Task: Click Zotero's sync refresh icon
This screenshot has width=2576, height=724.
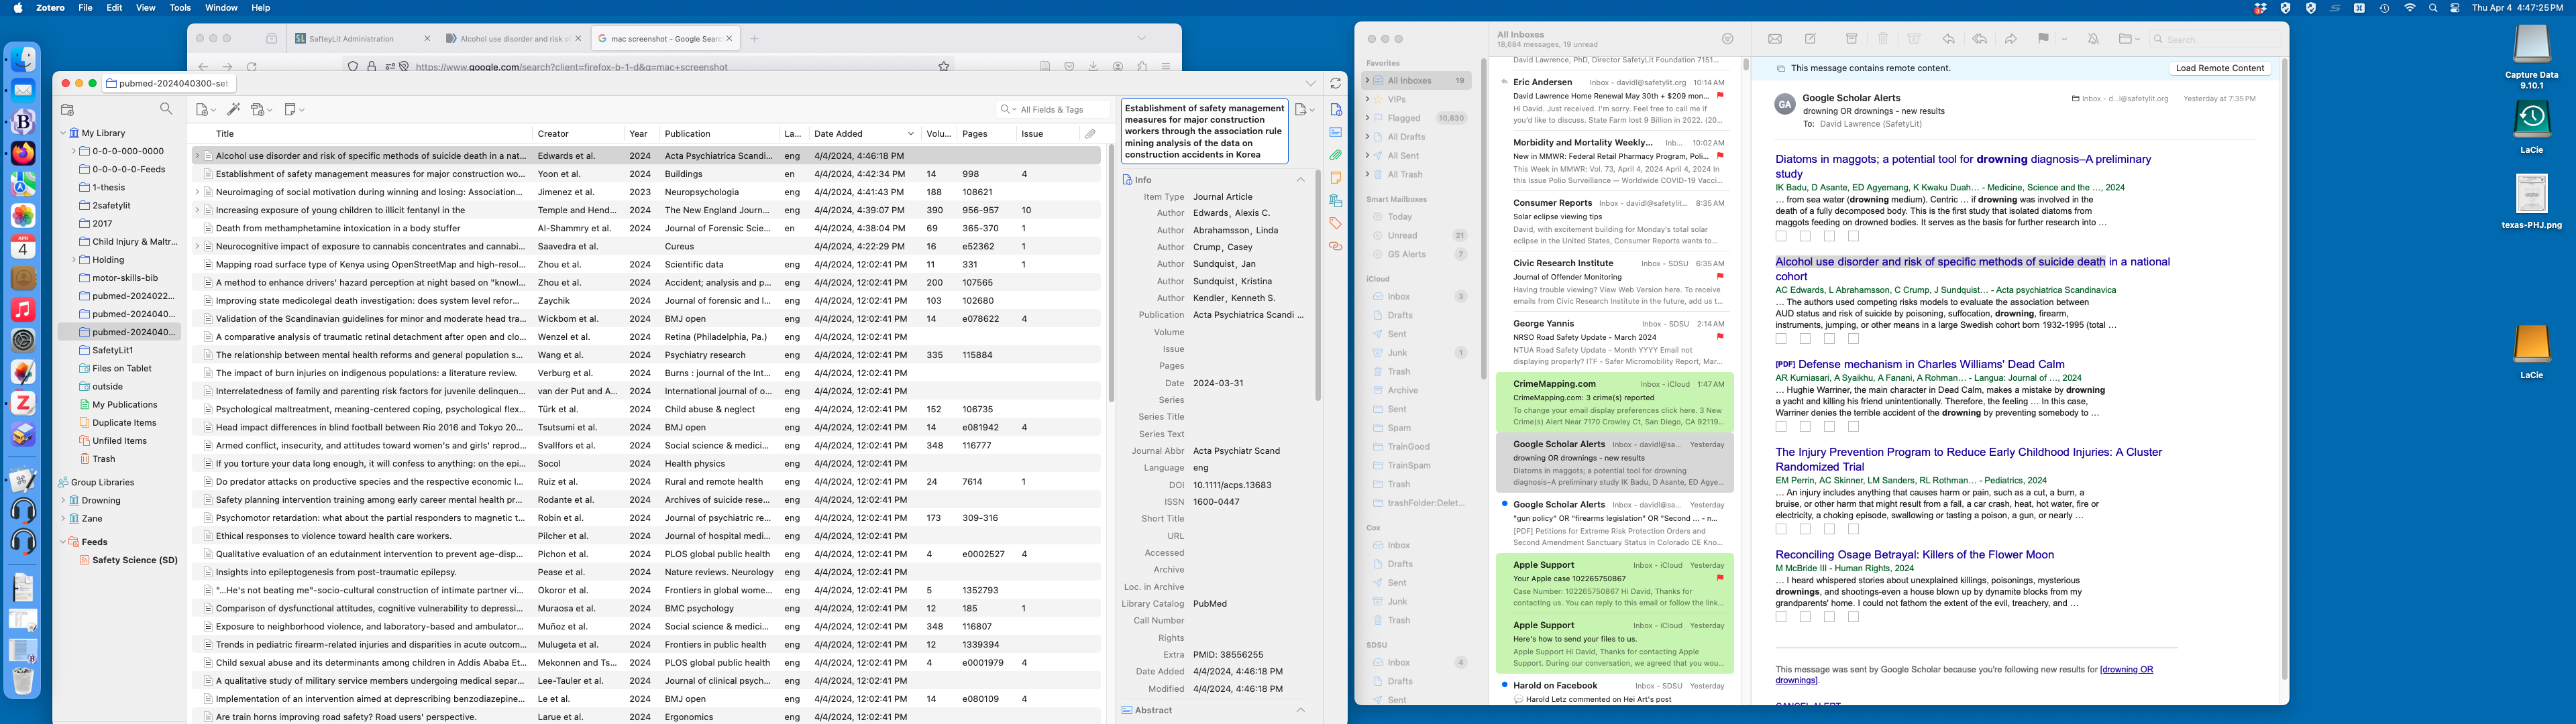Action: [1335, 84]
